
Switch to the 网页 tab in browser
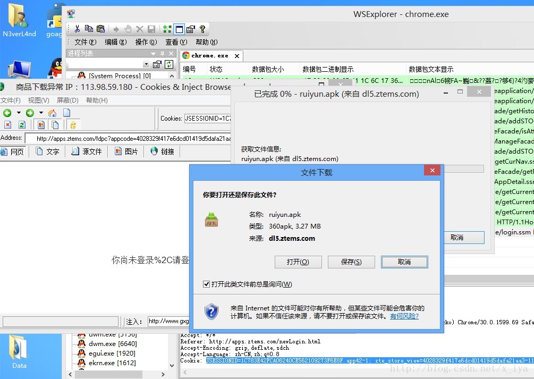[x=13, y=151]
